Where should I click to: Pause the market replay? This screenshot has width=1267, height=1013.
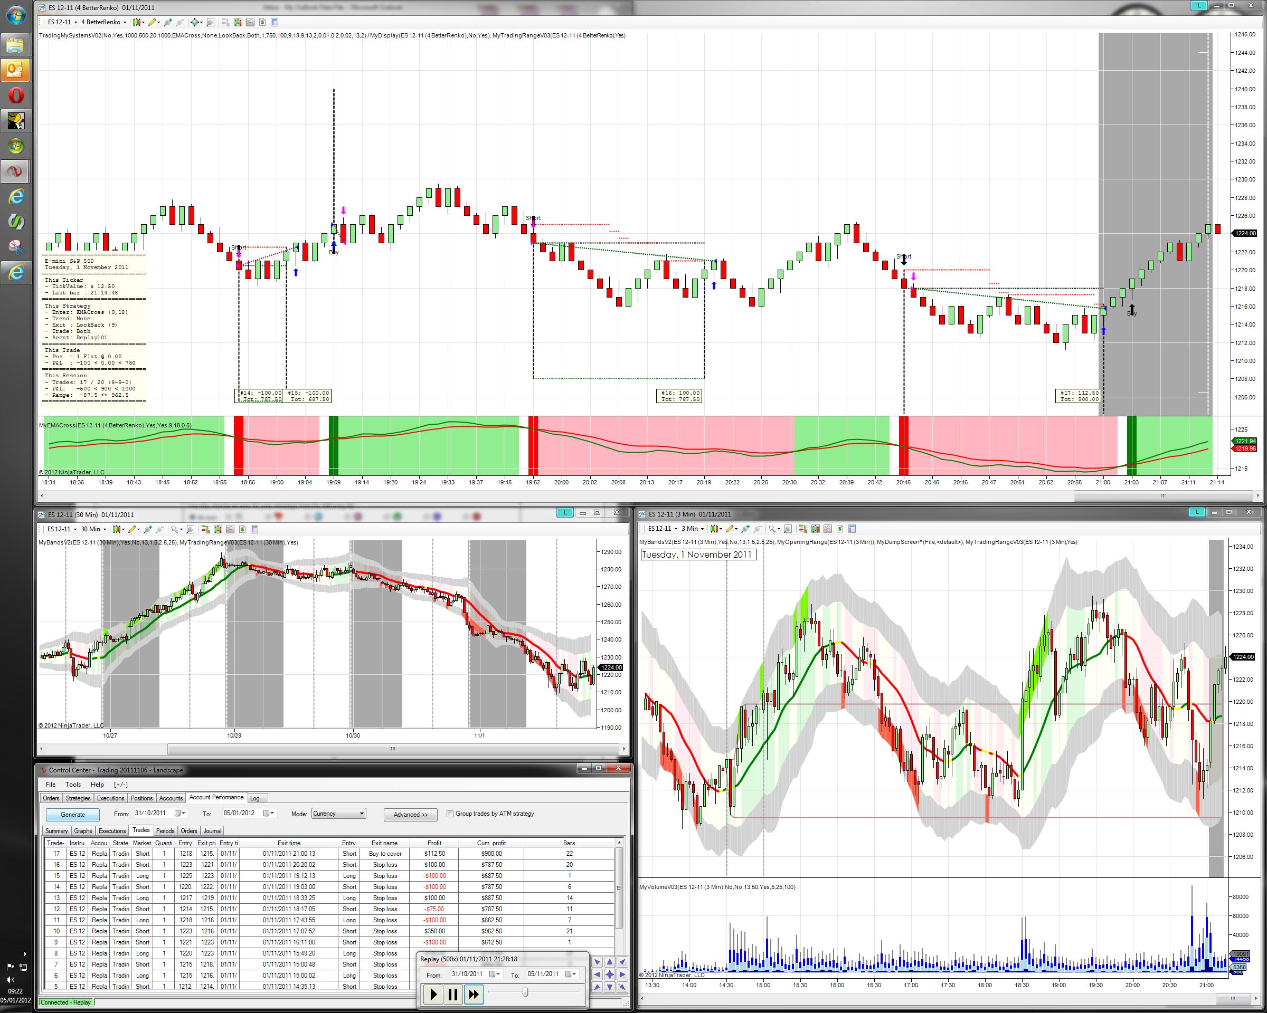point(452,994)
